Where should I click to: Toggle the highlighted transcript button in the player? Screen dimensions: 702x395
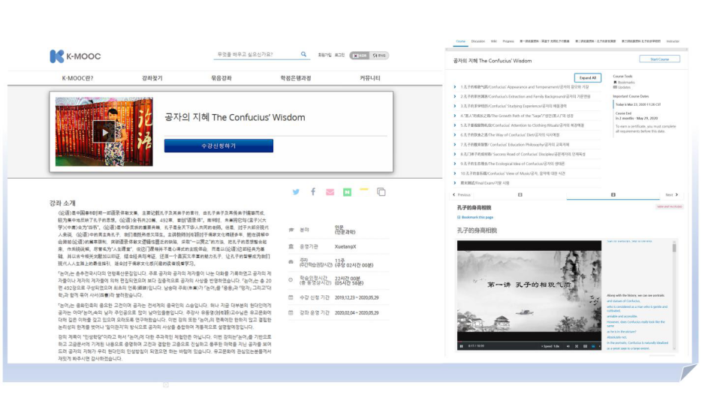tap(593, 346)
